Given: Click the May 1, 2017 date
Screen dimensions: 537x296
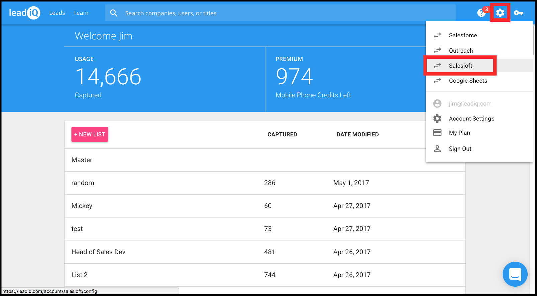Looking at the screenshot, I should coord(351,183).
